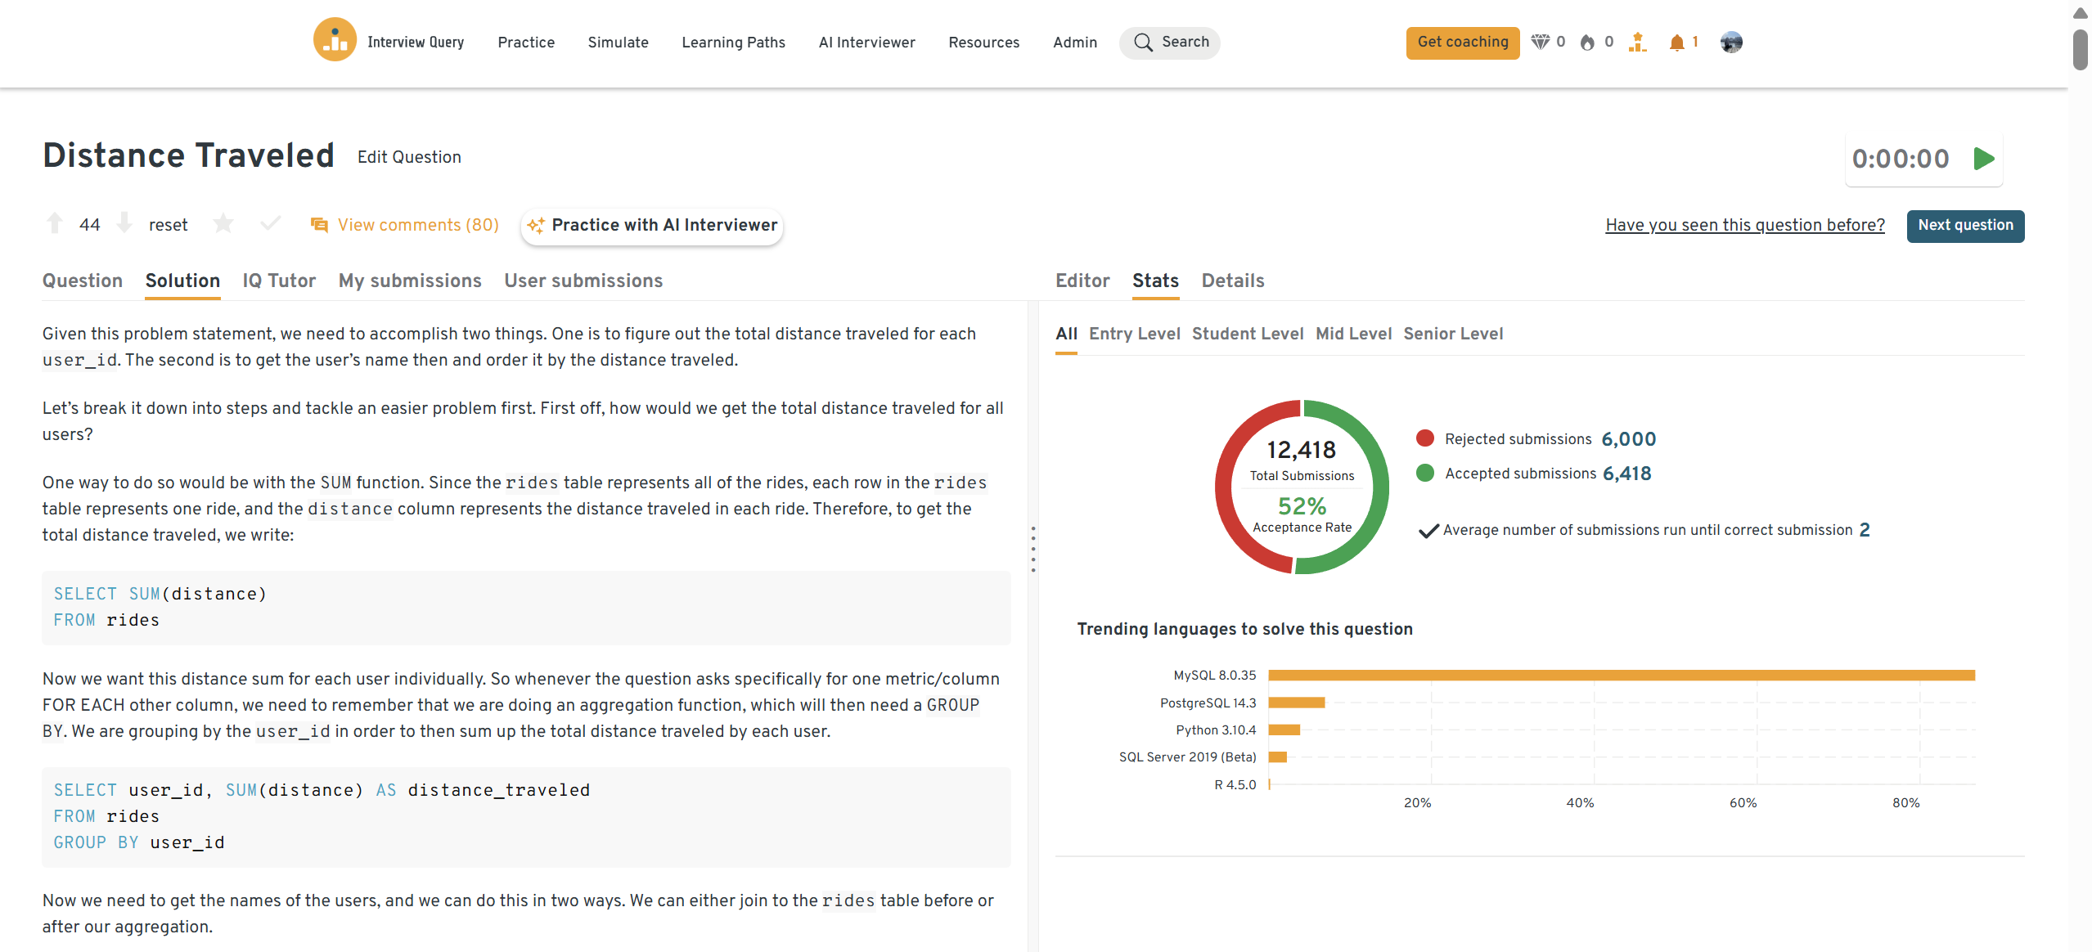Click the downvote arrow icon

click(x=124, y=223)
